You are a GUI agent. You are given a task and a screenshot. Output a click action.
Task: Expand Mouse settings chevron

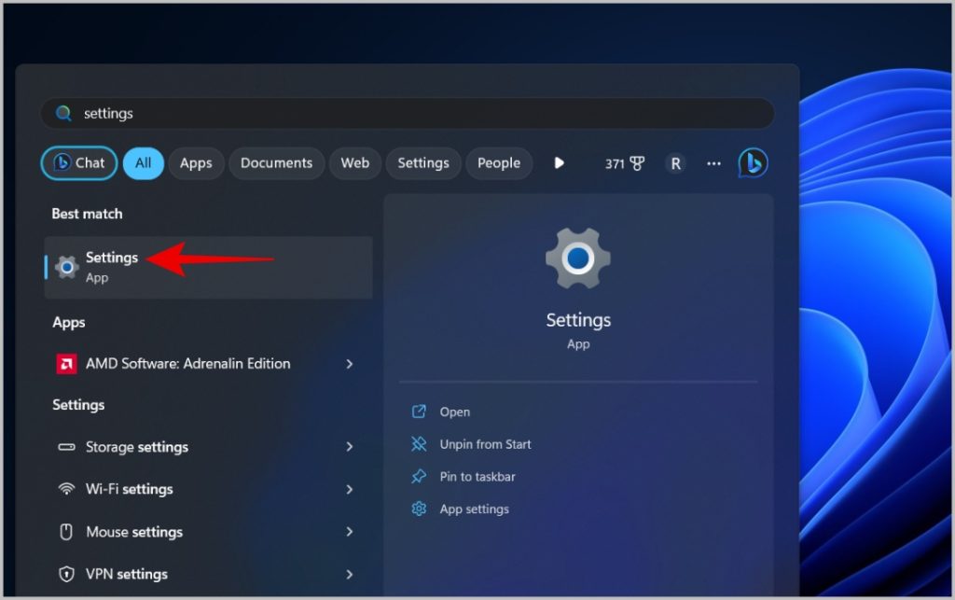350,531
